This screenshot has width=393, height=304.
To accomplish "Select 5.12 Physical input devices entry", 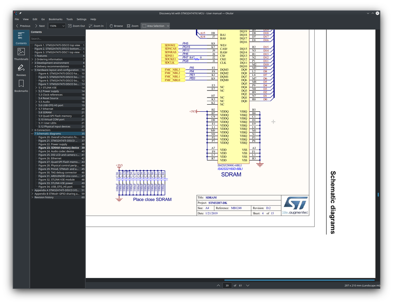I will pos(57,127).
